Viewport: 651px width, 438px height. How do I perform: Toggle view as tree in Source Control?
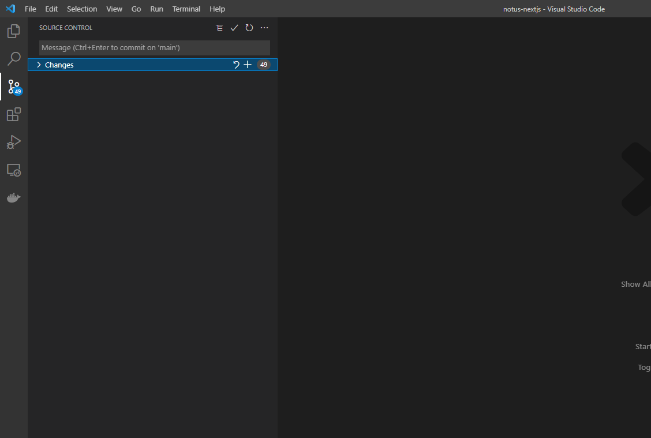pos(219,28)
